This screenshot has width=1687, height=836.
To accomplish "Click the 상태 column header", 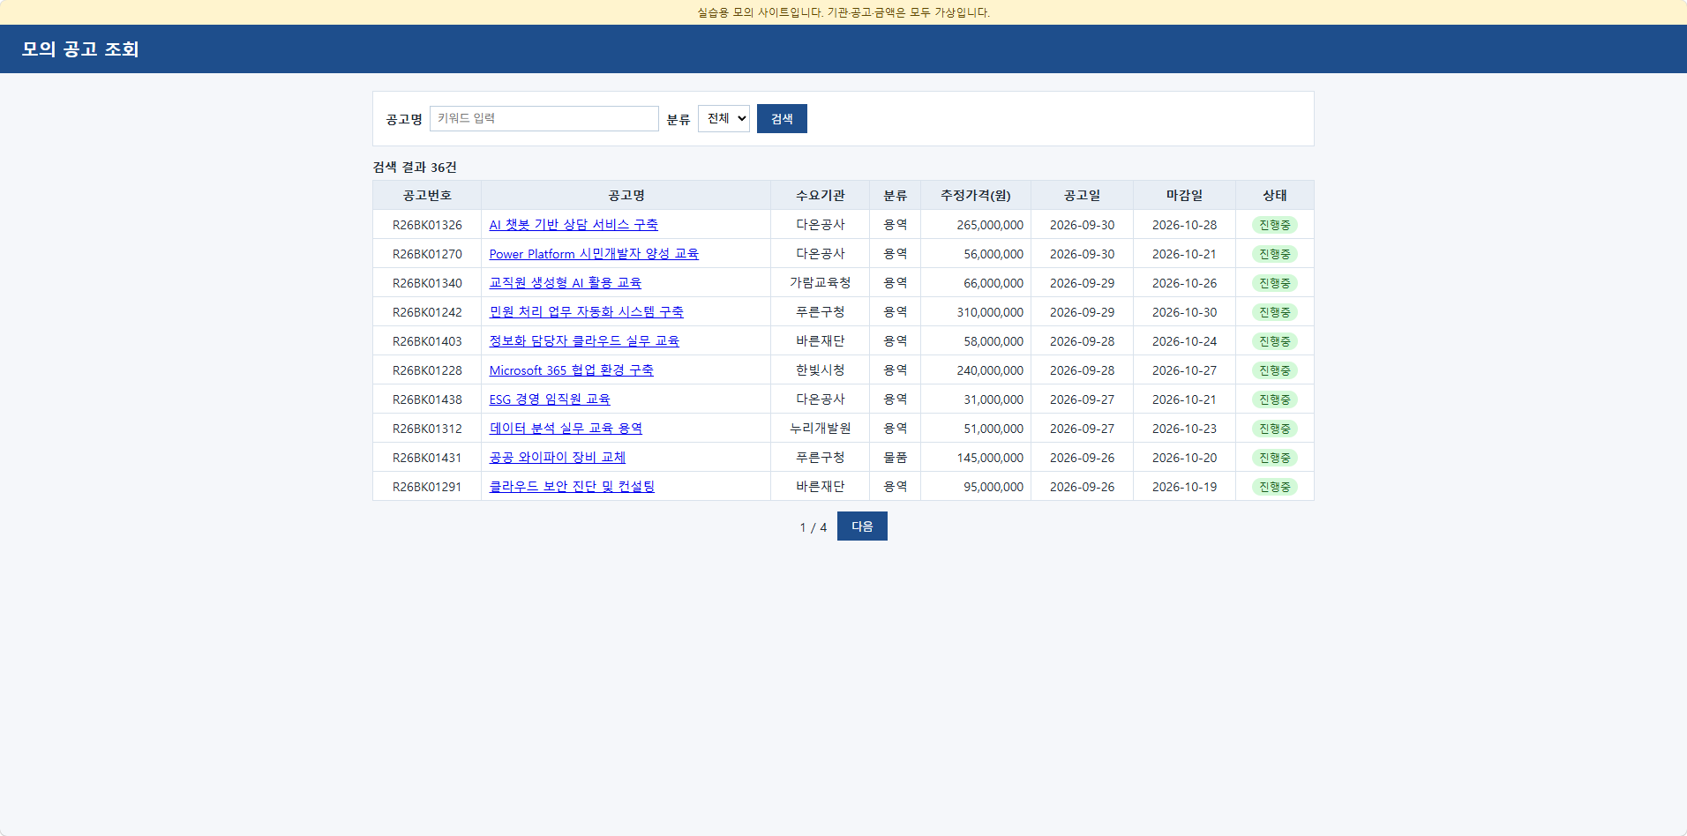I will (x=1275, y=195).
